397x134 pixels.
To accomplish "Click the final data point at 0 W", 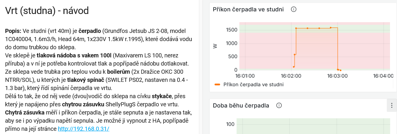I will [x=340, y=70].
